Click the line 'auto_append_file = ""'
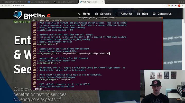This screenshot has height=103, width=185. [x=49, y=63]
